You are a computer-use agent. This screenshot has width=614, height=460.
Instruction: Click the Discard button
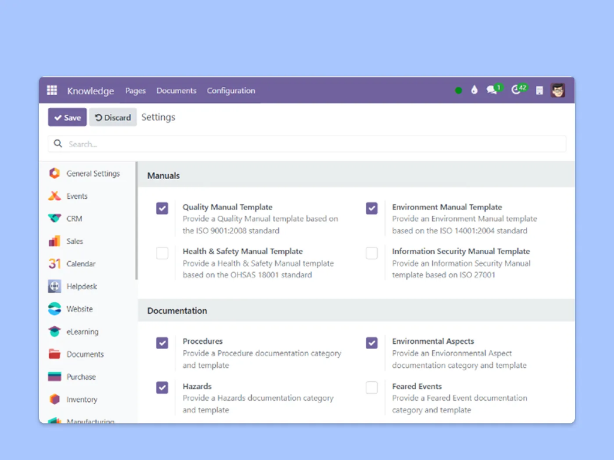click(x=113, y=117)
